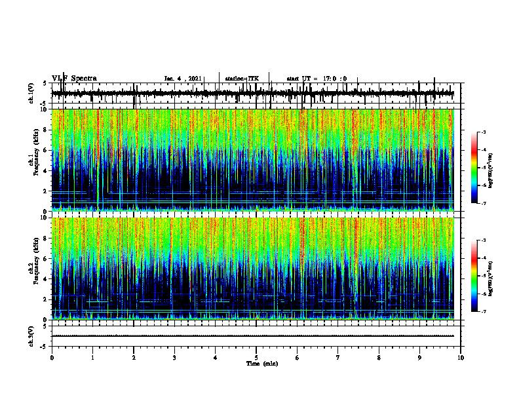Click time axis tick label '9'
The height and width of the screenshot is (401, 519).
(419, 358)
